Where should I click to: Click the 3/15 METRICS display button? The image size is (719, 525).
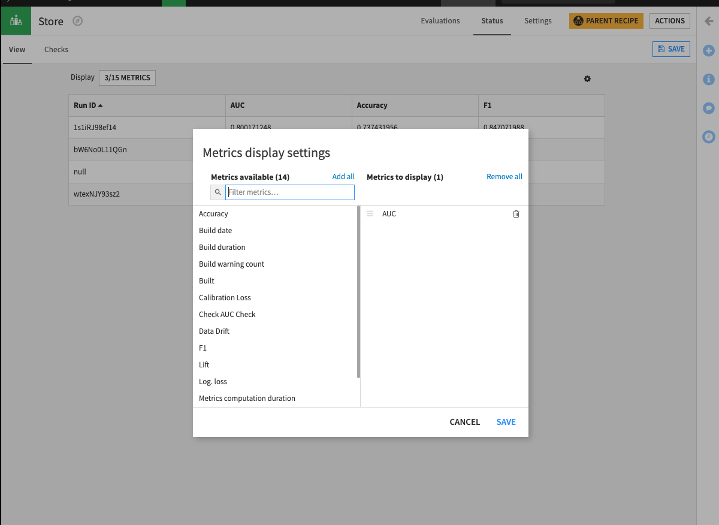coord(127,78)
